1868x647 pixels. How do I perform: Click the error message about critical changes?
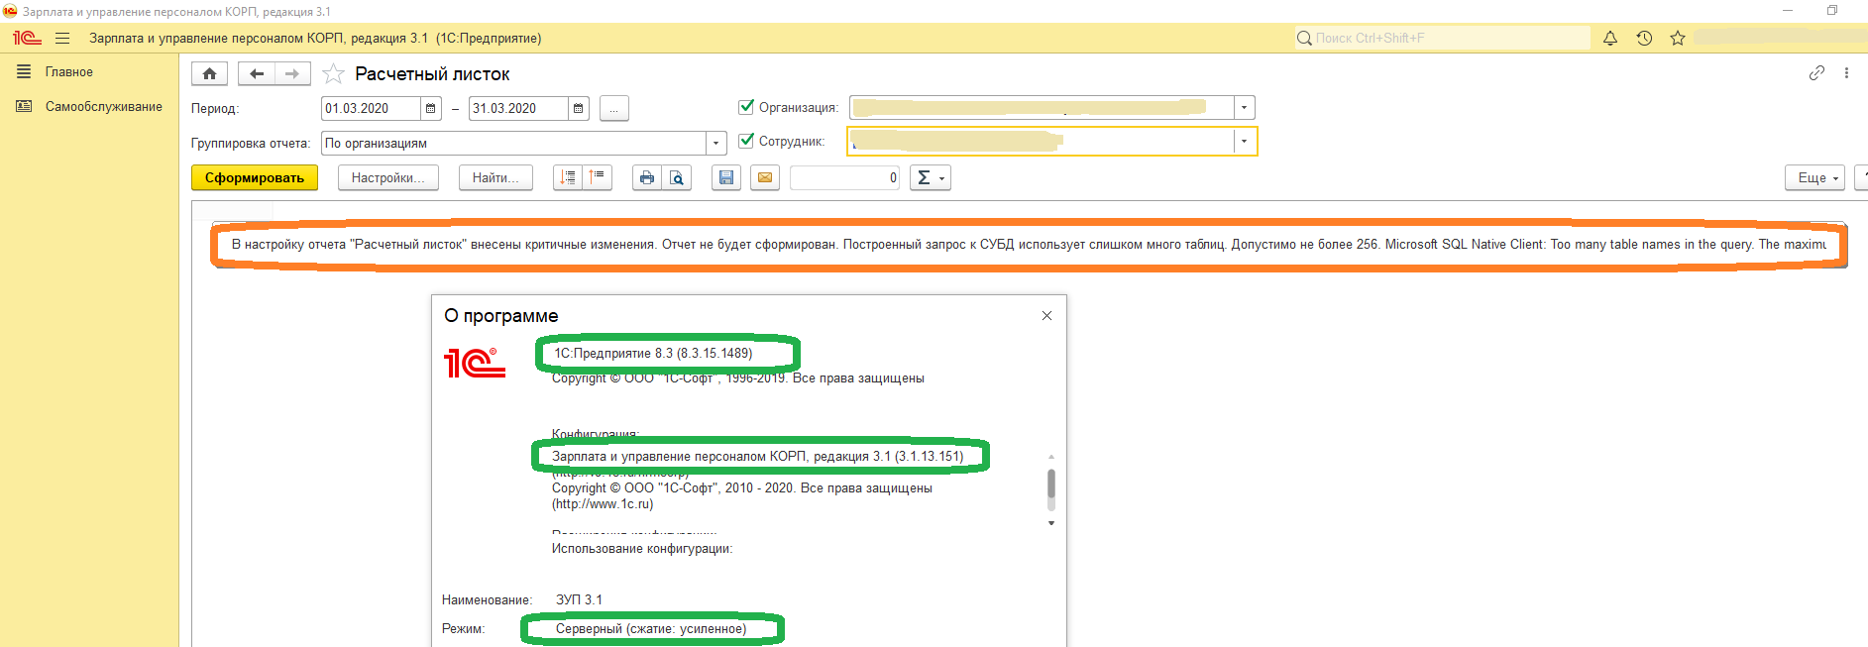point(1029,244)
